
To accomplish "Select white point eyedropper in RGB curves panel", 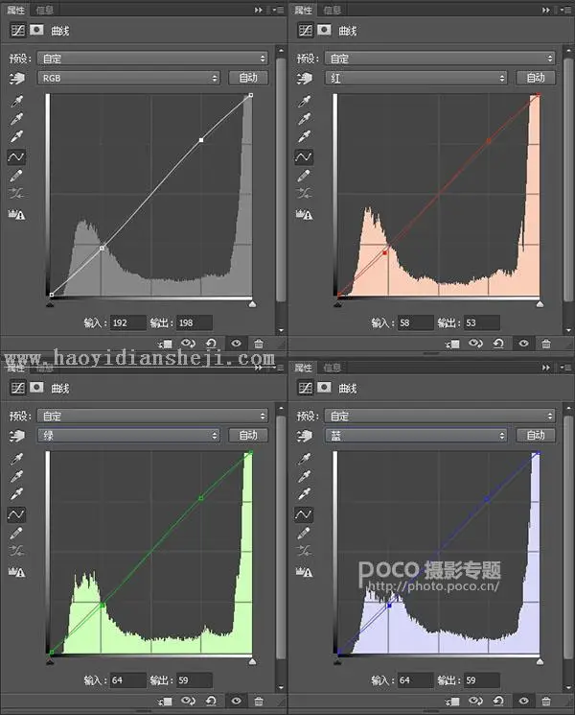I will point(16,136).
